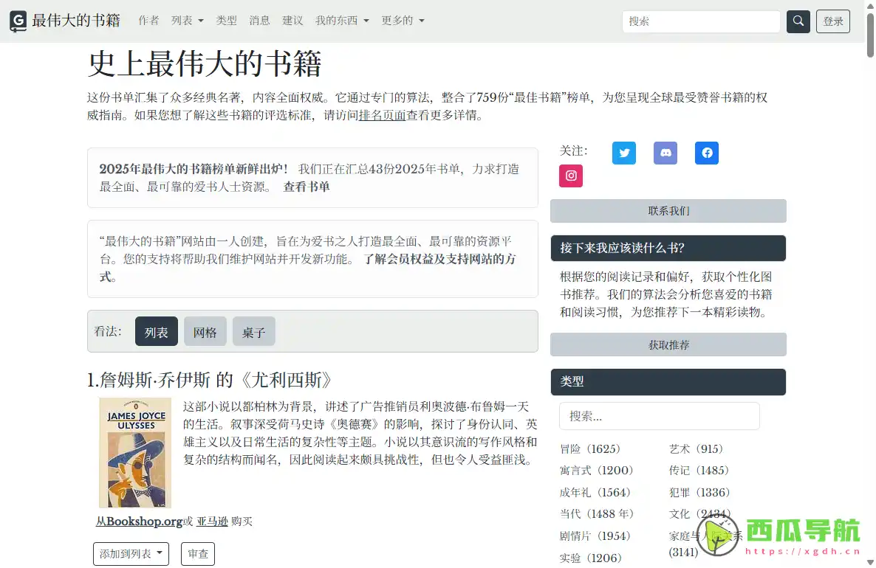Expand the 更多的 dropdown menu
The image size is (876, 568).
pyautogui.click(x=403, y=21)
